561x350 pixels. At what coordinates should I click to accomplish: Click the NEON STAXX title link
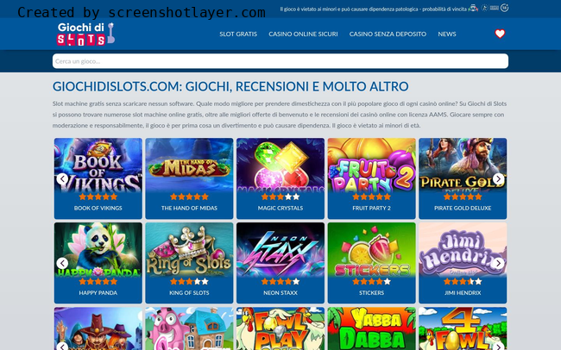(280, 293)
